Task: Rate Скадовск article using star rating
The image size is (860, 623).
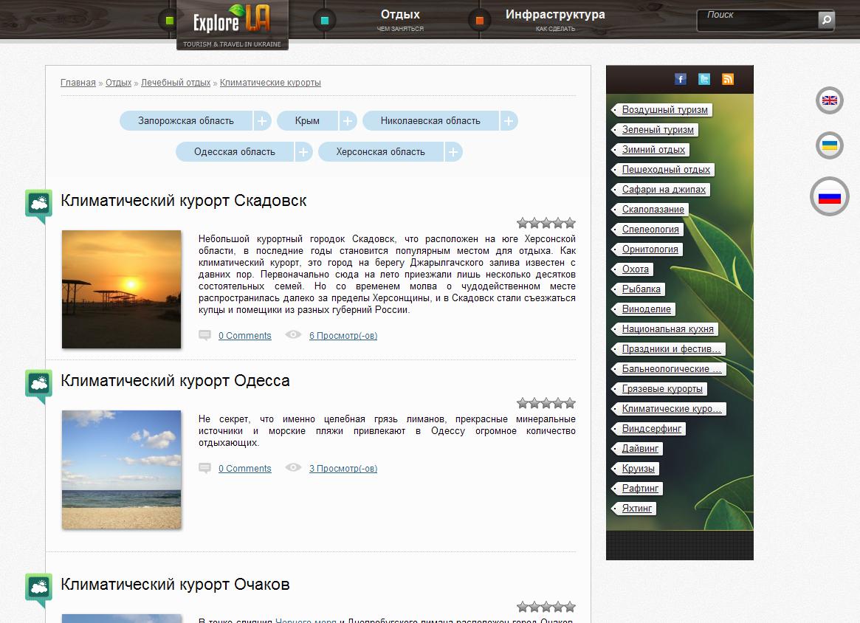Action: tap(546, 223)
